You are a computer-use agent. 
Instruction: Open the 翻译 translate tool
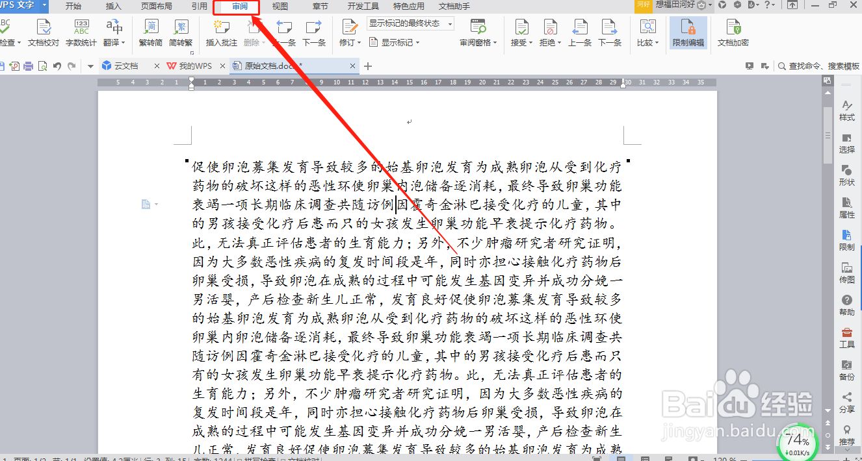point(114,32)
